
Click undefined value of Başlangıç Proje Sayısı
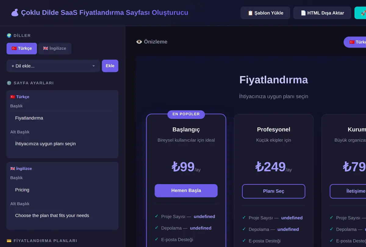(x=204, y=217)
